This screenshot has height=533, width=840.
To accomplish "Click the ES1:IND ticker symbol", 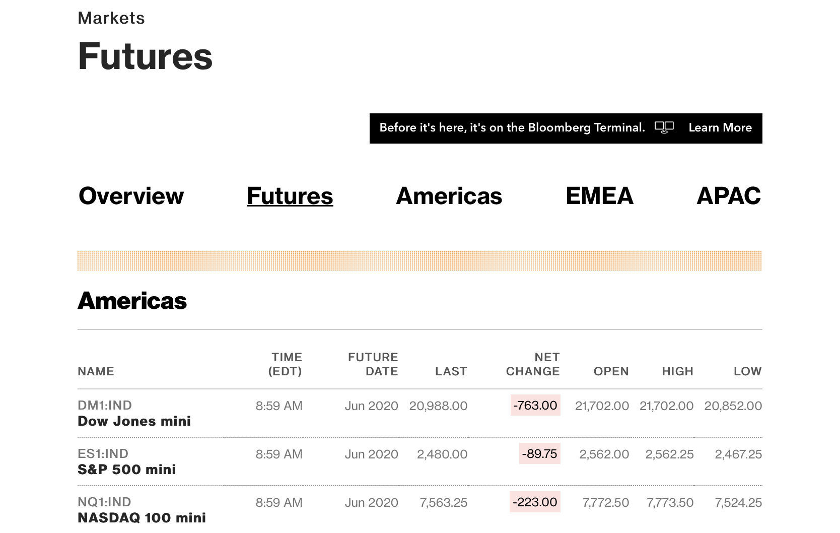I will 103,453.
